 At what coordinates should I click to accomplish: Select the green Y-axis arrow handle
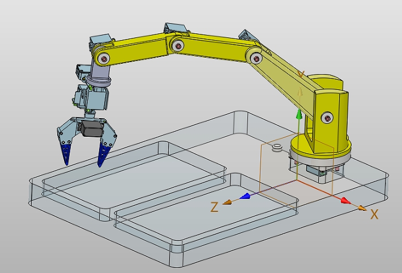coord(299,114)
